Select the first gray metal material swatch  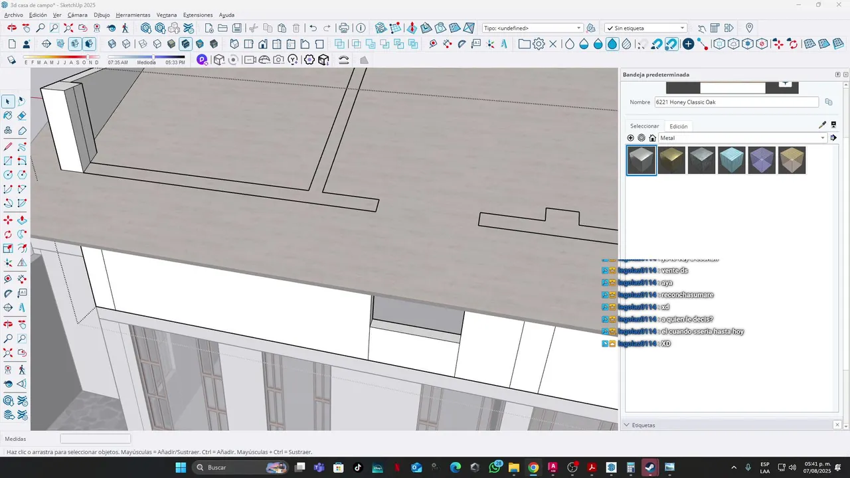(641, 161)
